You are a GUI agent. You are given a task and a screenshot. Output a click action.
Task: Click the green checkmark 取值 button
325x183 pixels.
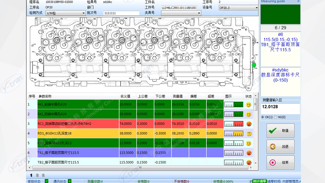click(x=280, y=130)
